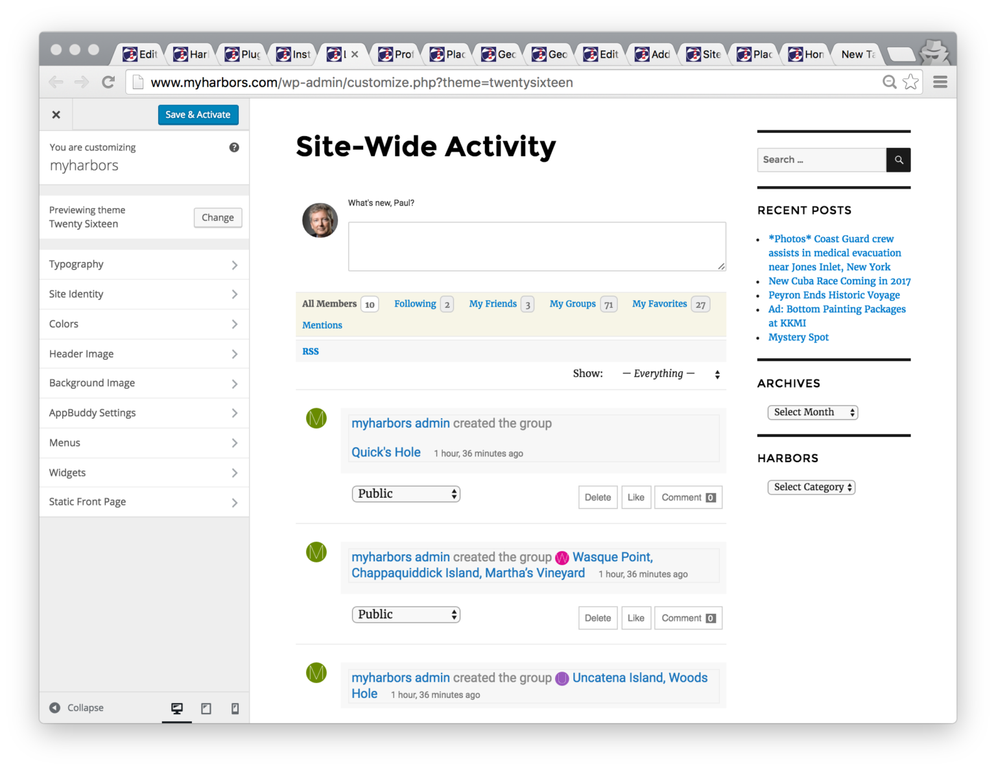Click the Change theme button
This screenshot has height=770, width=996.
(218, 218)
